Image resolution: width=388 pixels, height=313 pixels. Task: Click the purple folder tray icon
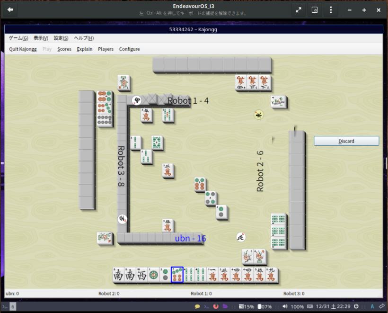click(225, 306)
